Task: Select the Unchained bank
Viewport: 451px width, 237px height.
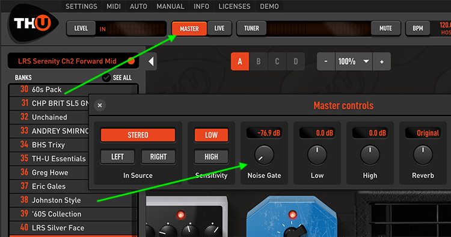Action: click(x=49, y=117)
